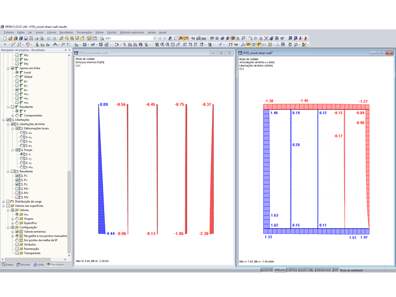Viewport: 396px width, 297px height.
Task: Select the Global radio option
Action: (17, 77)
